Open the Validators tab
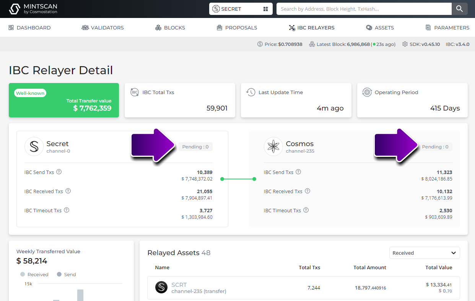 102,28
